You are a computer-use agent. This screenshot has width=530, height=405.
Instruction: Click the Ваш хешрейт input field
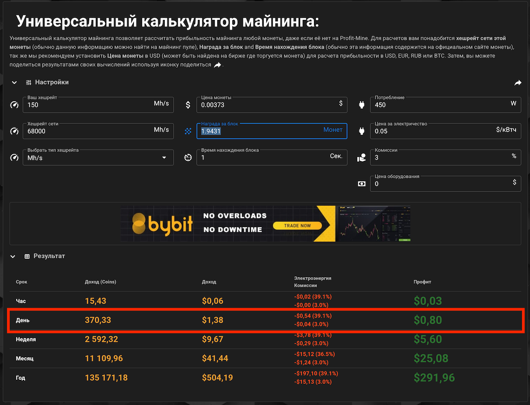(88, 105)
